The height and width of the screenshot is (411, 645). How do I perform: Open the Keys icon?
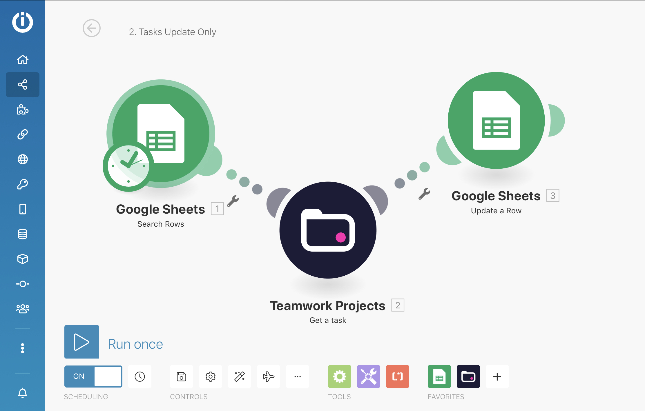pos(23,184)
